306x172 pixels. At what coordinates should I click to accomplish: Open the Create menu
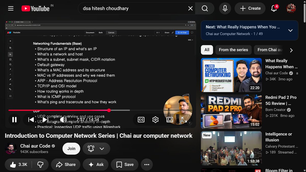click(250, 8)
